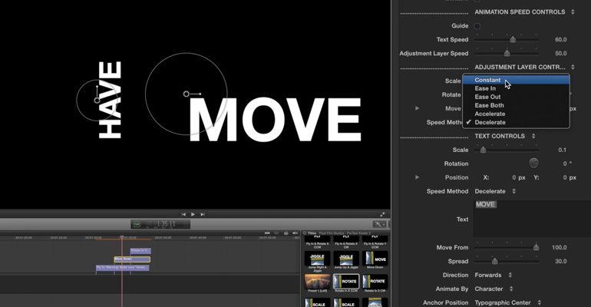Viewport: 591px width, 307px height.
Task: Choose the checked Decelerate menu option
Action: pyautogui.click(x=516, y=123)
